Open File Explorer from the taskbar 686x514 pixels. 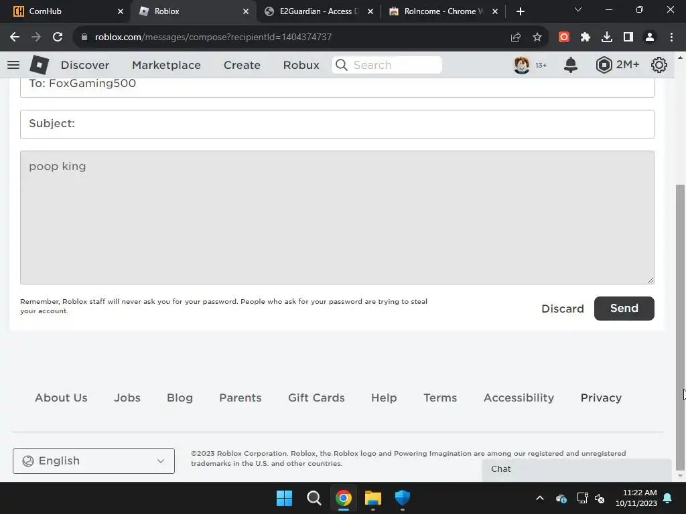(x=373, y=498)
